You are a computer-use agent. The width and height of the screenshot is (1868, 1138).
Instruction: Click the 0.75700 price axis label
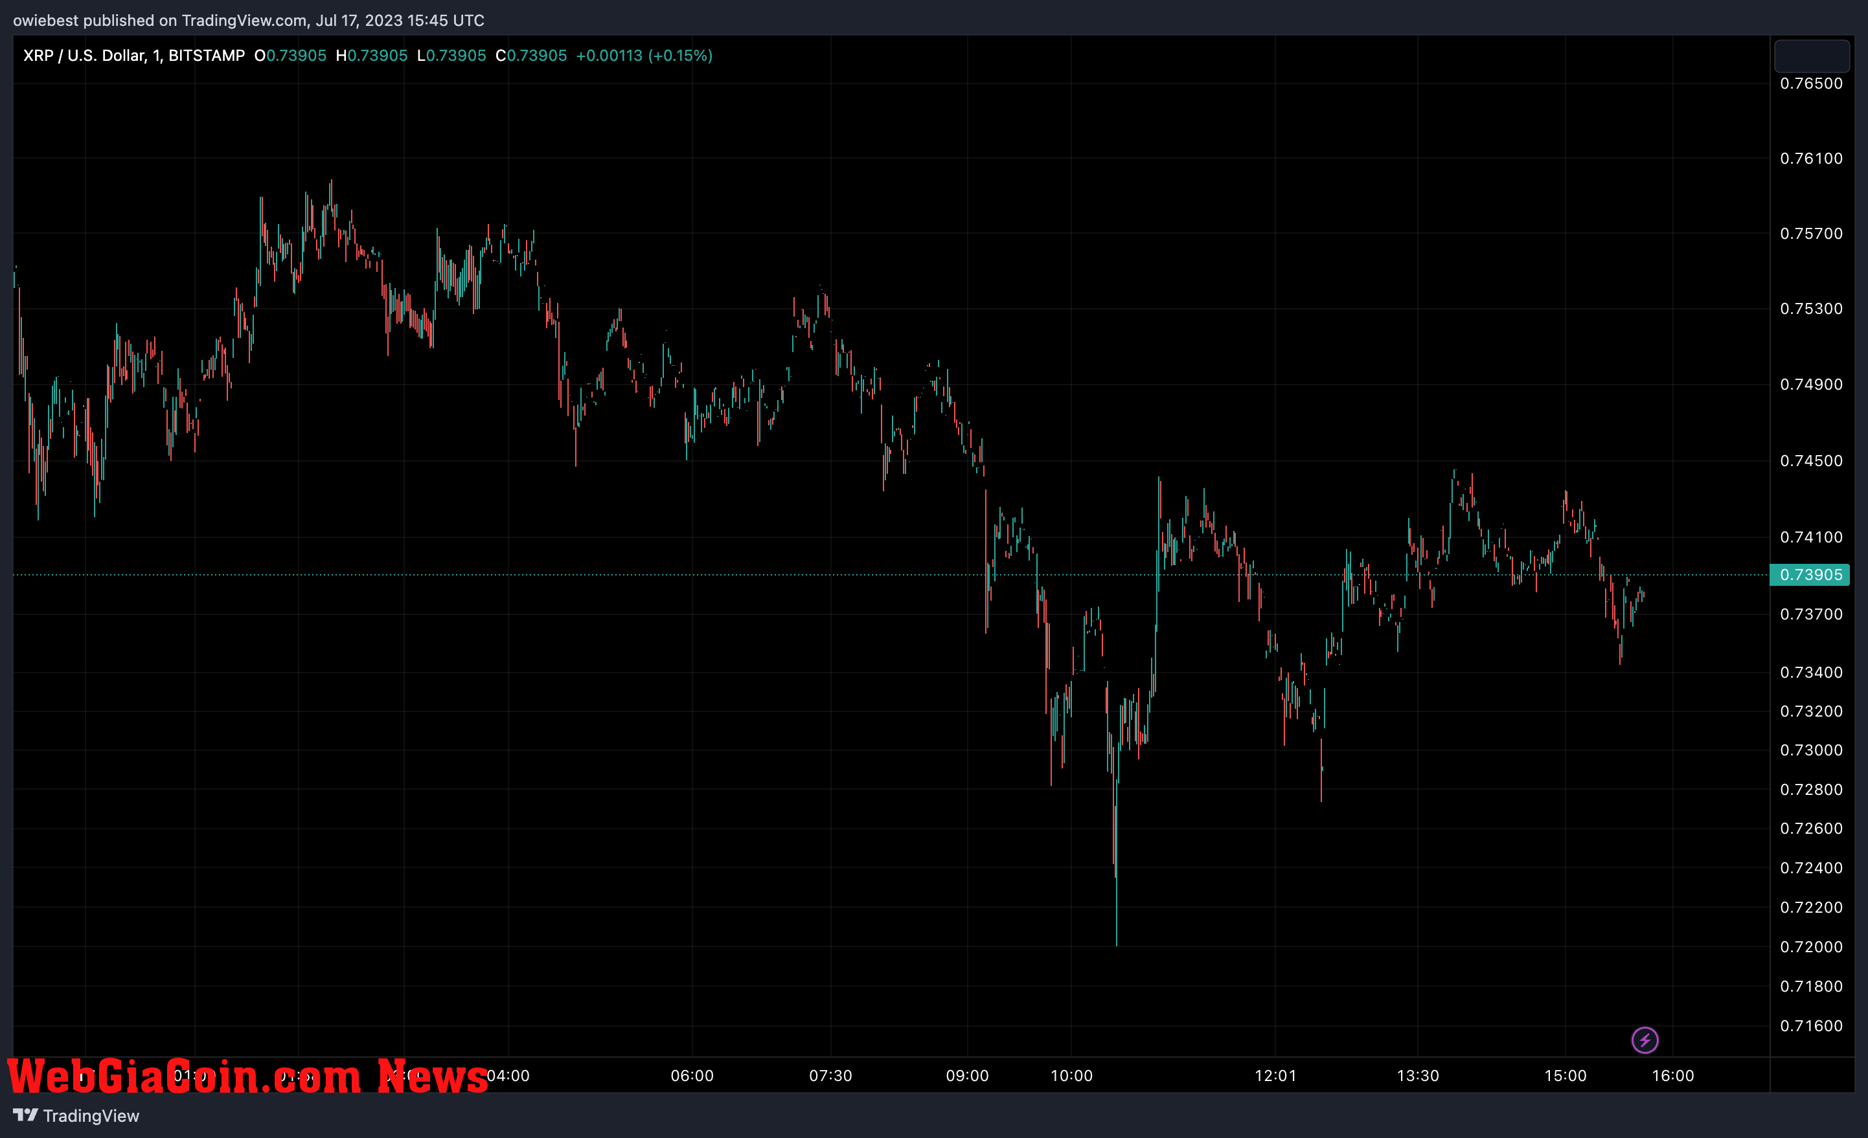pyautogui.click(x=1811, y=233)
